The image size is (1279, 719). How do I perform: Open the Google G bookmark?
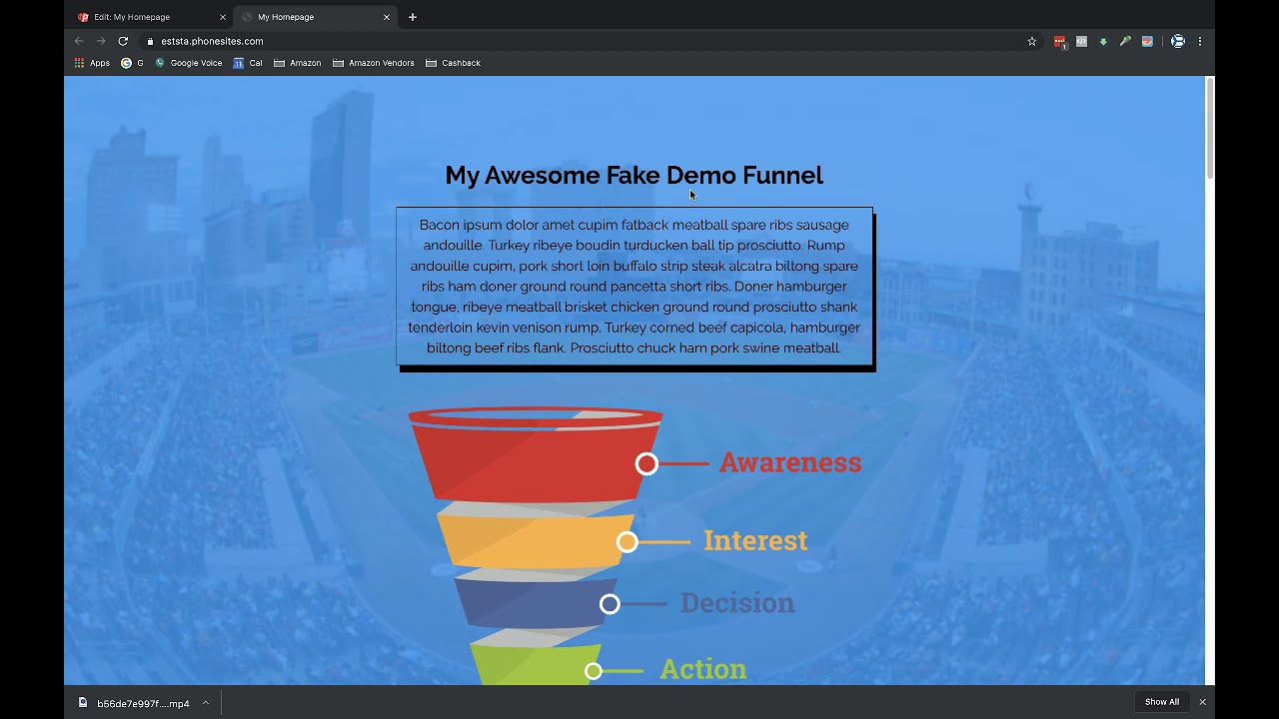132,63
